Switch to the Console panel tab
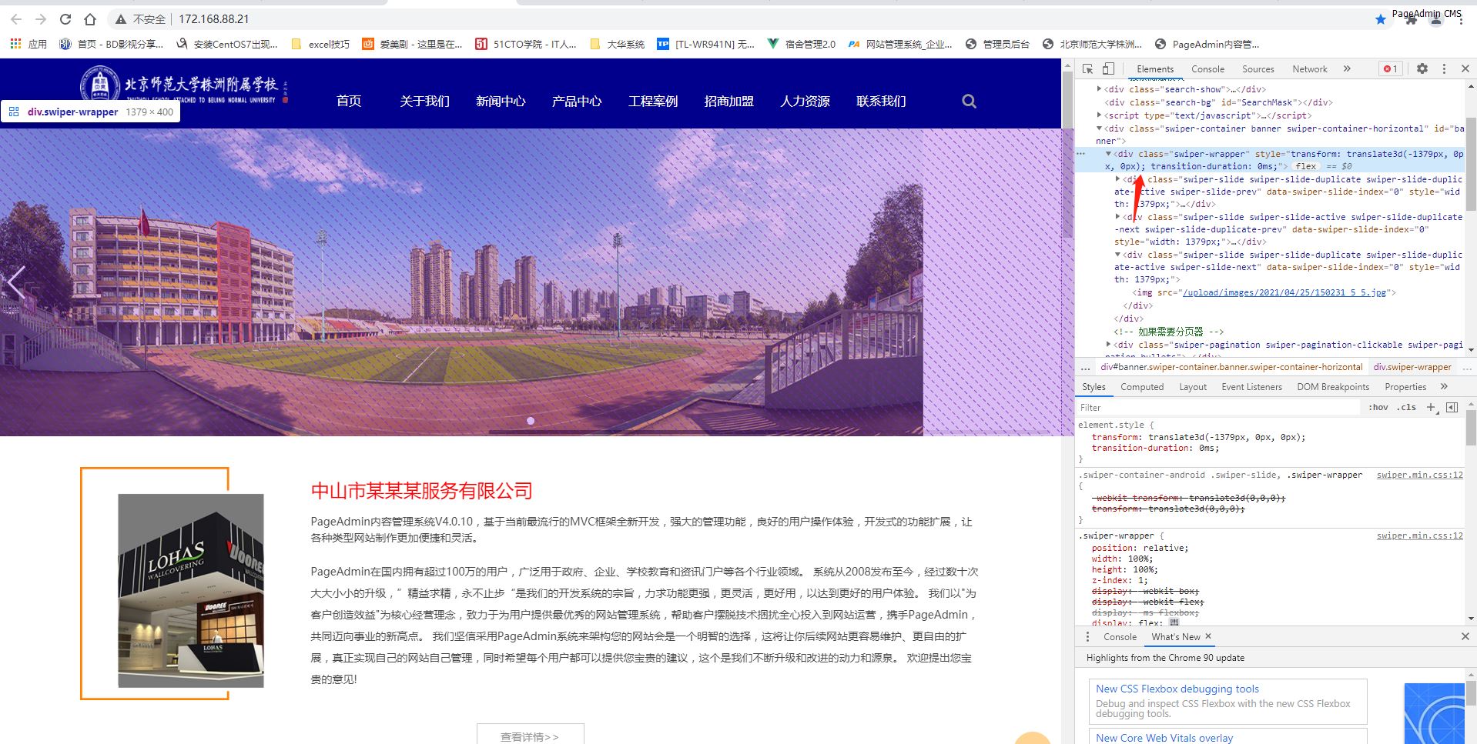 click(x=1207, y=68)
